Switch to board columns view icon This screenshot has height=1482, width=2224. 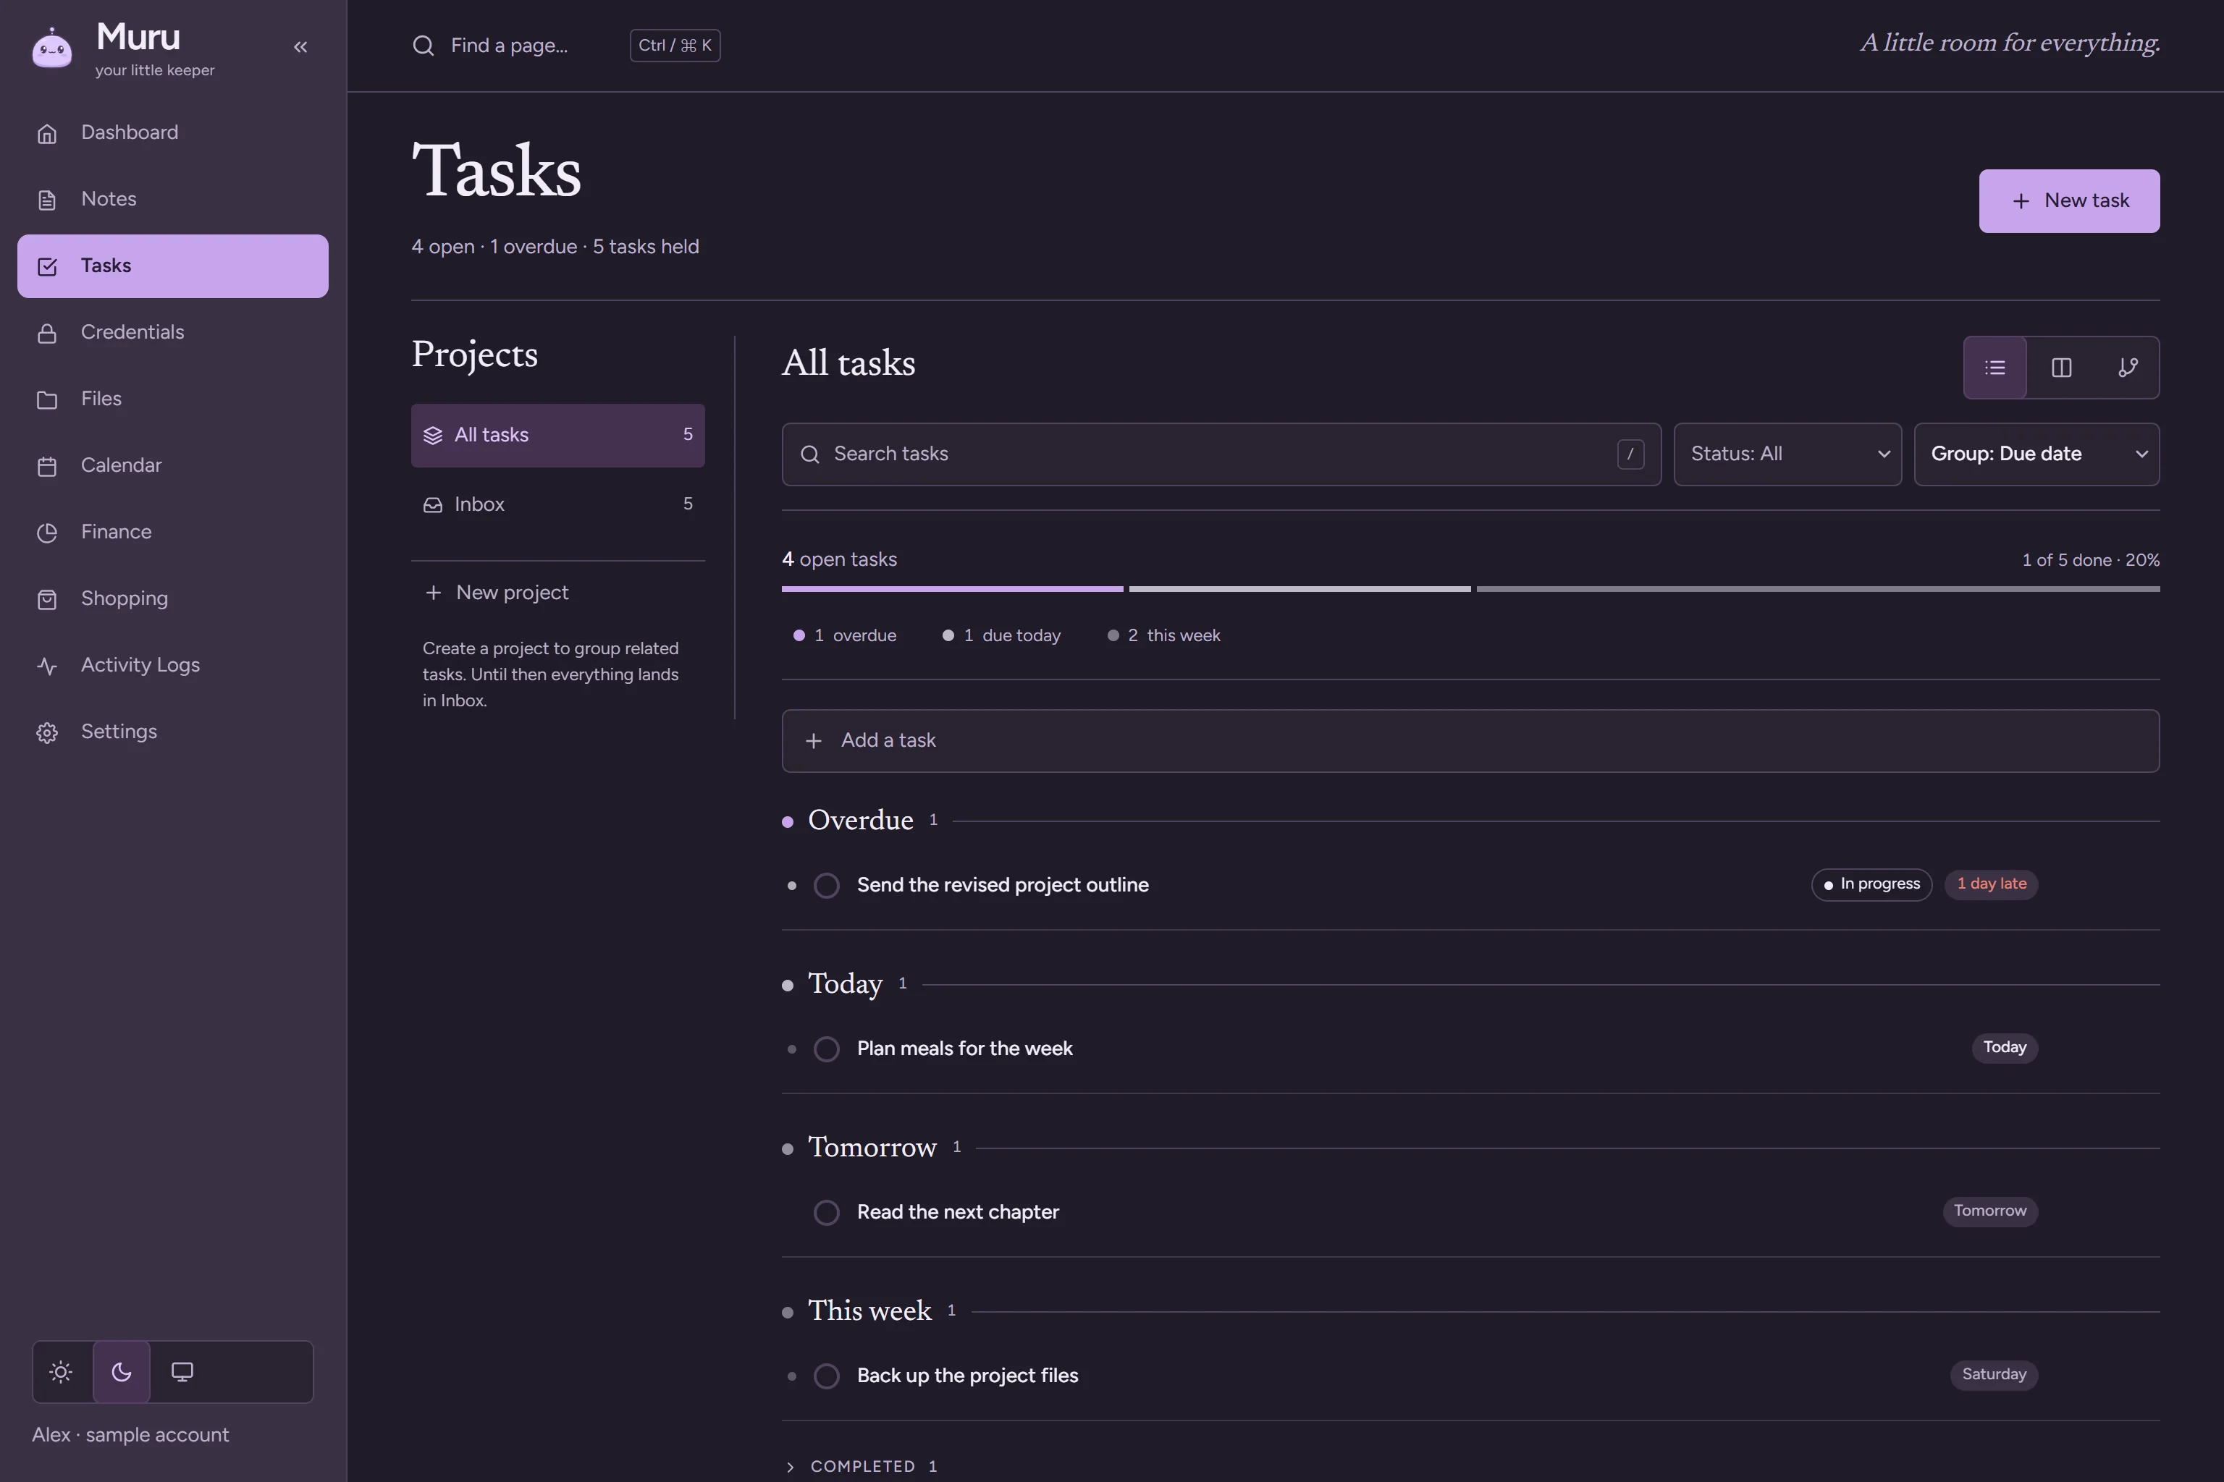click(2061, 368)
